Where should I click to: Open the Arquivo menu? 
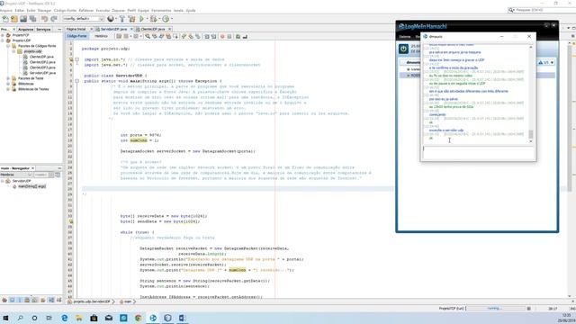click(x=6, y=10)
